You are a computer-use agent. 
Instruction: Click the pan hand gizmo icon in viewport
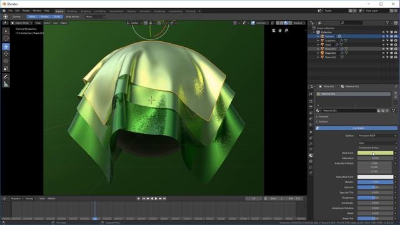pos(280,31)
